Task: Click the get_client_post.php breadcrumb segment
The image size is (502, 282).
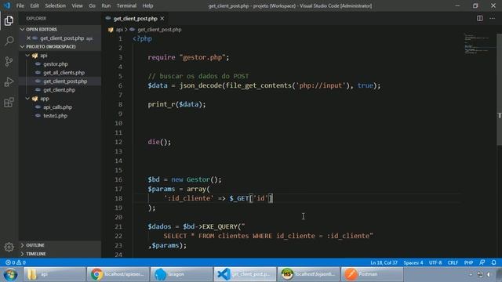Action: [159, 30]
